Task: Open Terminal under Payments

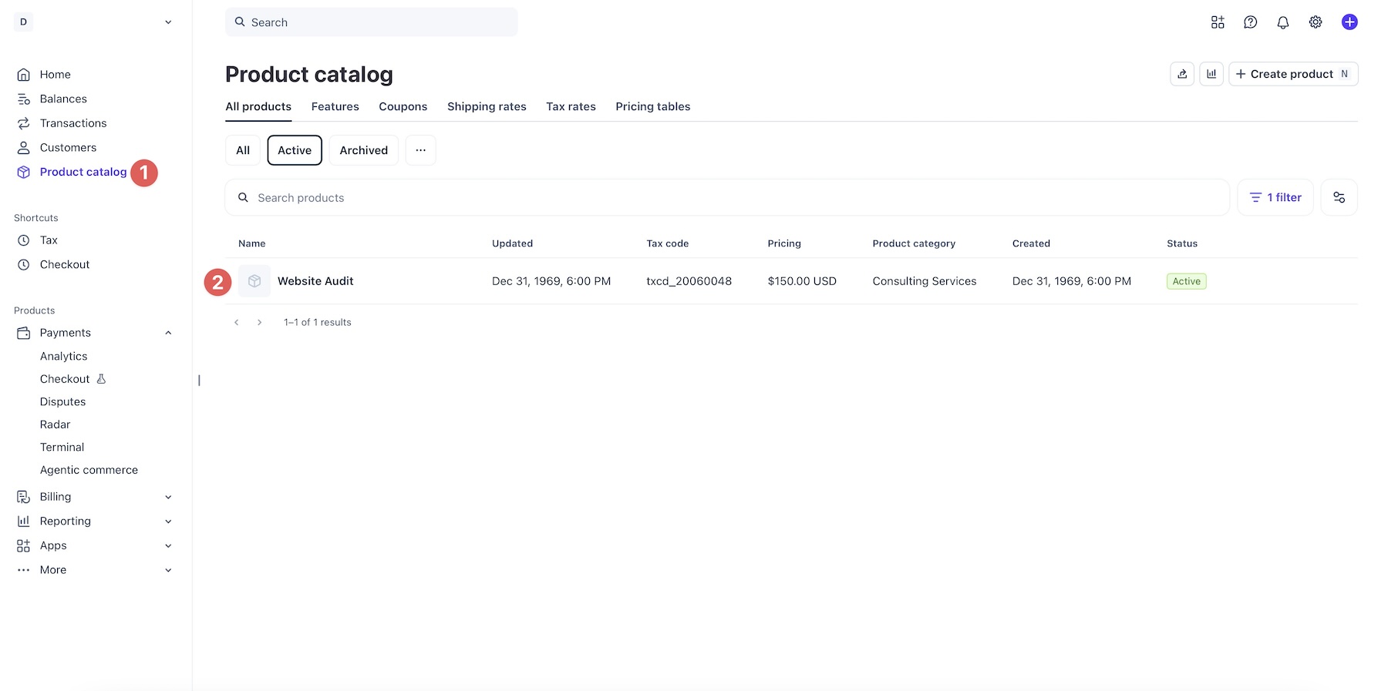Action: point(62,448)
